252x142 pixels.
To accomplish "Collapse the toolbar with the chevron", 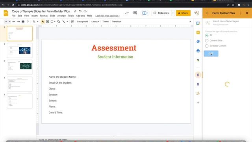I will point(190,22).
